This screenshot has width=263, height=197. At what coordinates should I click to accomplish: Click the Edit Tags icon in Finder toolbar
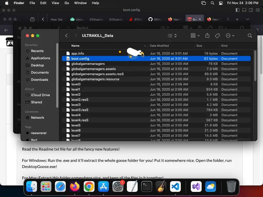click(x=217, y=36)
